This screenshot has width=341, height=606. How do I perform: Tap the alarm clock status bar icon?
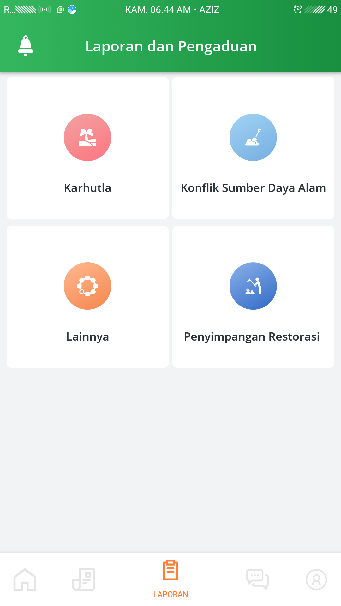297,9
